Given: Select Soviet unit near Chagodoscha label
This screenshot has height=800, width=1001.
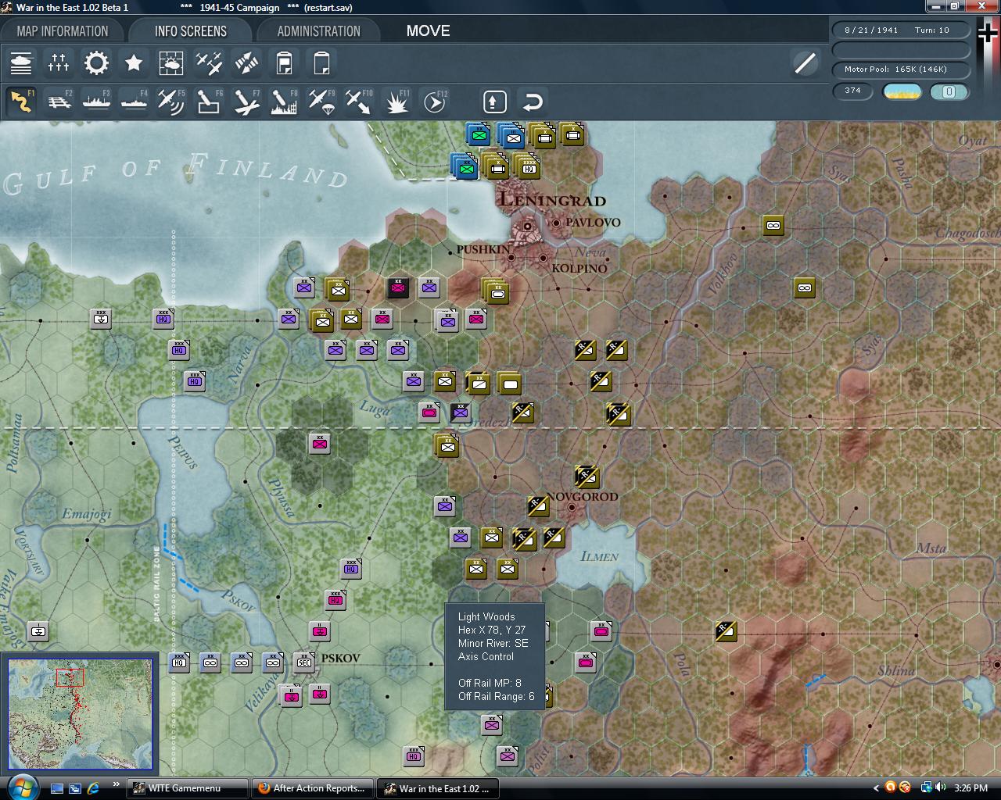Looking at the screenshot, I should click(x=773, y=225).
